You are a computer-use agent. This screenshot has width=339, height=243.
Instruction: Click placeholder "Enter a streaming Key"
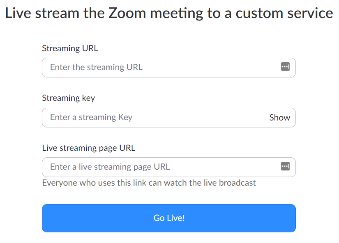(91, 118)
